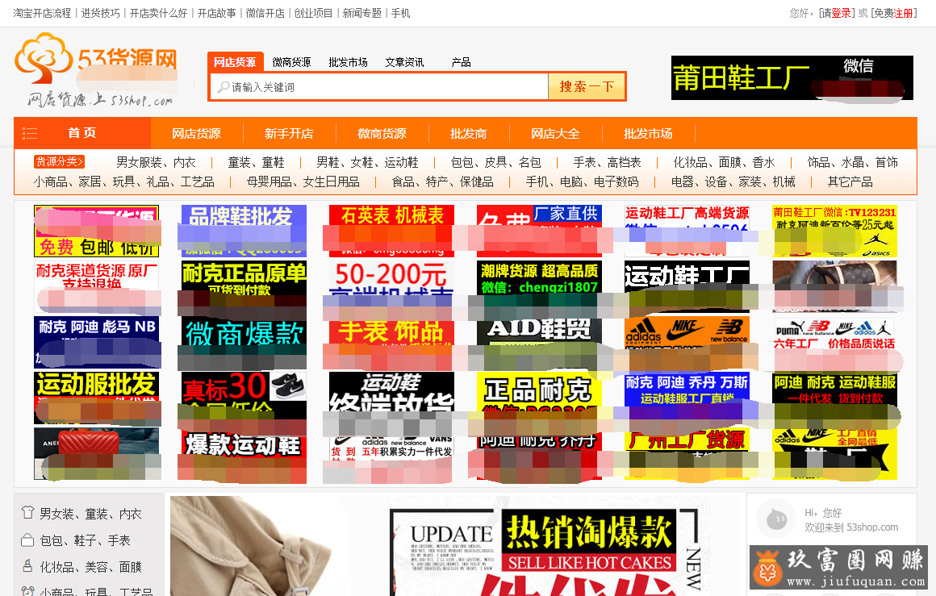Open 网店货源 in the orange navigation bar
The height and width of the screenshot is (596, 936).
[x=196, y=134]
